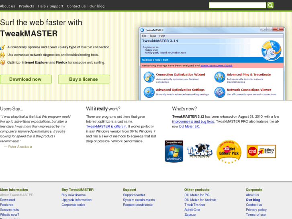Open System requirements footer link
Screen dimensions: 292x219
[x=139, y=200]
